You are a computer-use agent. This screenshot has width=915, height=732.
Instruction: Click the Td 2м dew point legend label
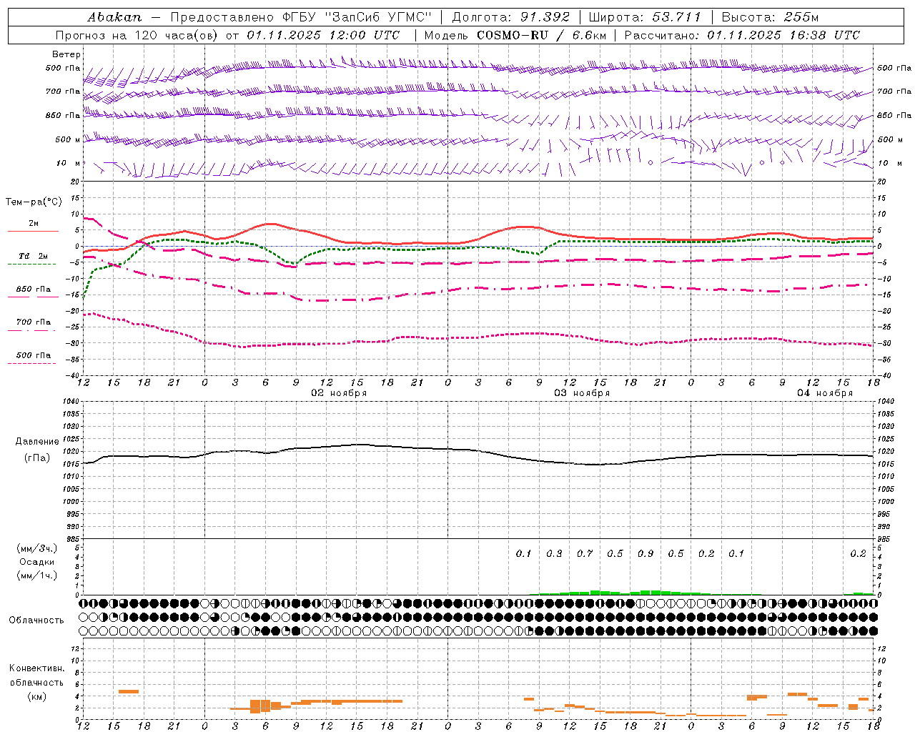tap(34, 256)
